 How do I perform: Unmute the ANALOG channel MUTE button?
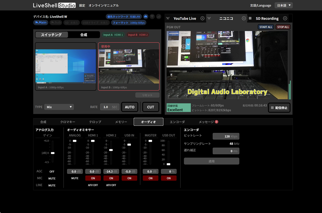pos(75,178)
